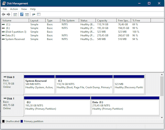Click the 260,67 GB free space cell
The width and height of the screenshot is (165, 130).
(123, 35)
